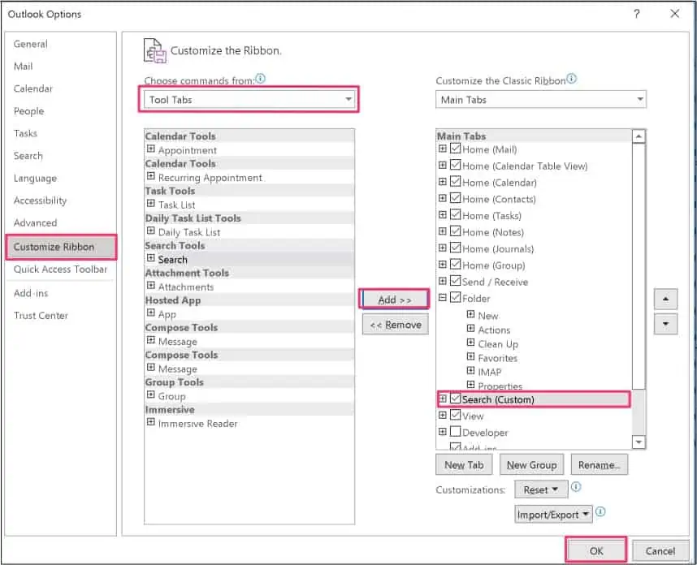
Task: Expand the Daily Task List node
Action: 150,231
